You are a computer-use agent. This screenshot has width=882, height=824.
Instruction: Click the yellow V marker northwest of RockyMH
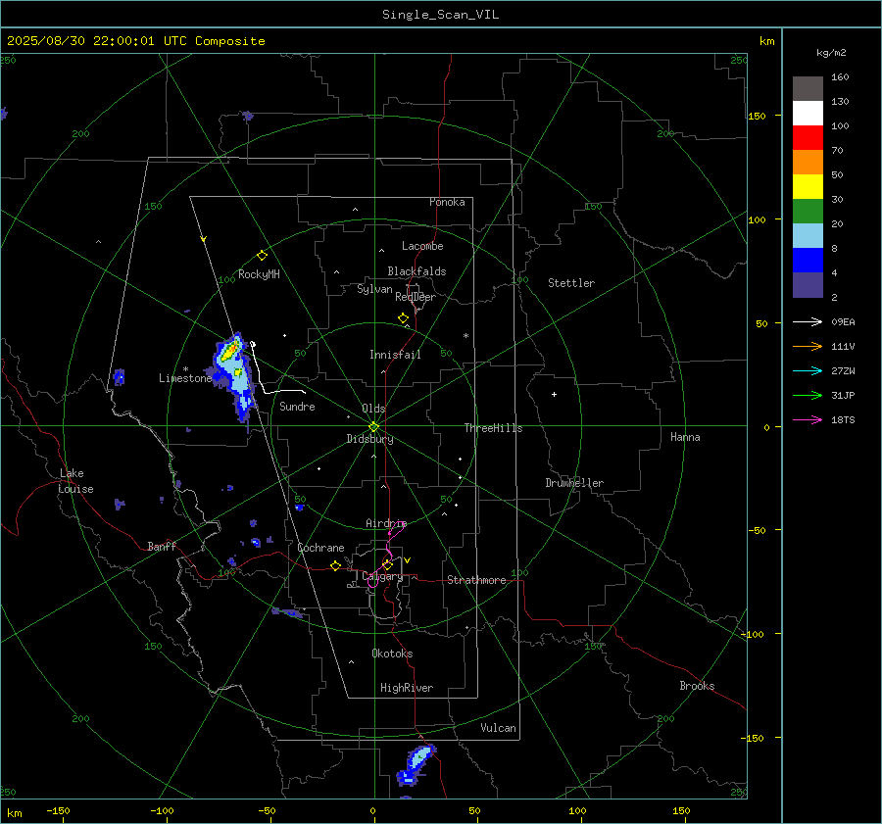click(x=203, y=239)
